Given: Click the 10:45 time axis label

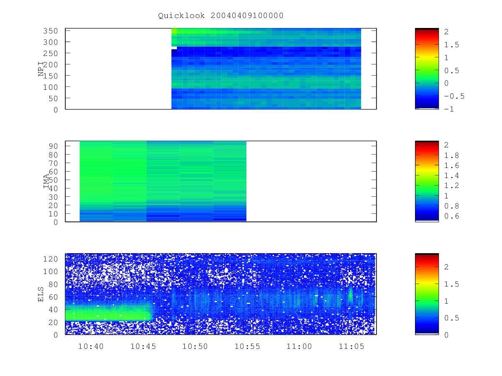Looking at the screenshot, I should coord(143,346).
